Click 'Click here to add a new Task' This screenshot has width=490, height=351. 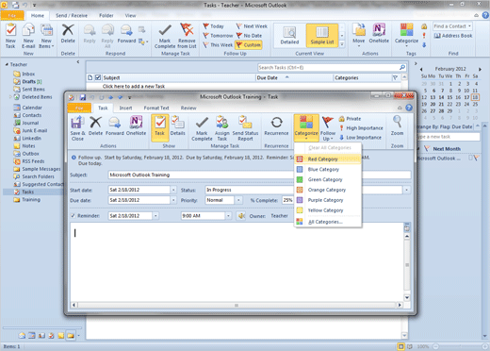[134, 86]
